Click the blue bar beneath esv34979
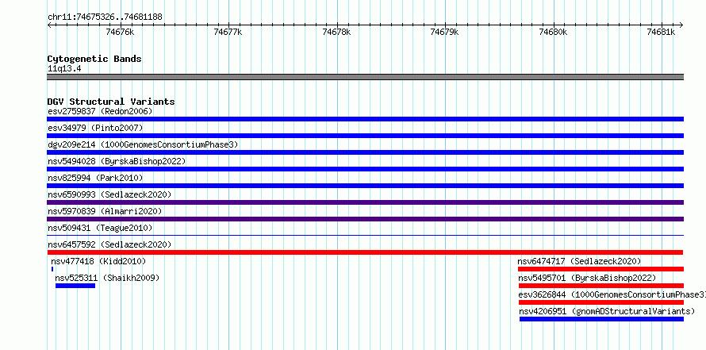 [x=365, y=136]
